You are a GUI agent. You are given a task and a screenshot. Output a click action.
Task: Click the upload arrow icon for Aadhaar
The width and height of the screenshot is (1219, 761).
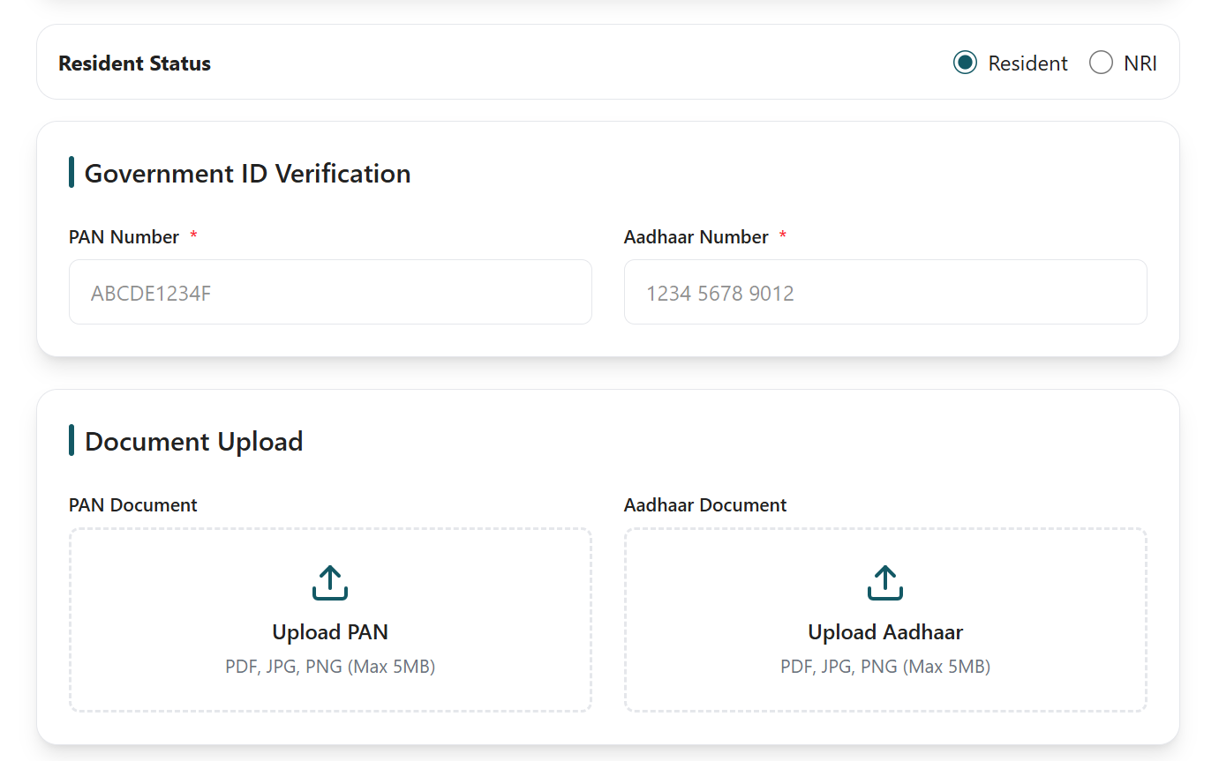(884, 582)
